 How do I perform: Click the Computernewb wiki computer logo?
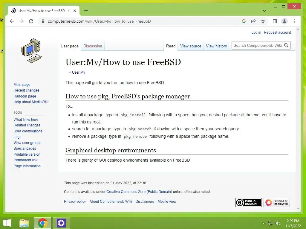pos(32,51)
